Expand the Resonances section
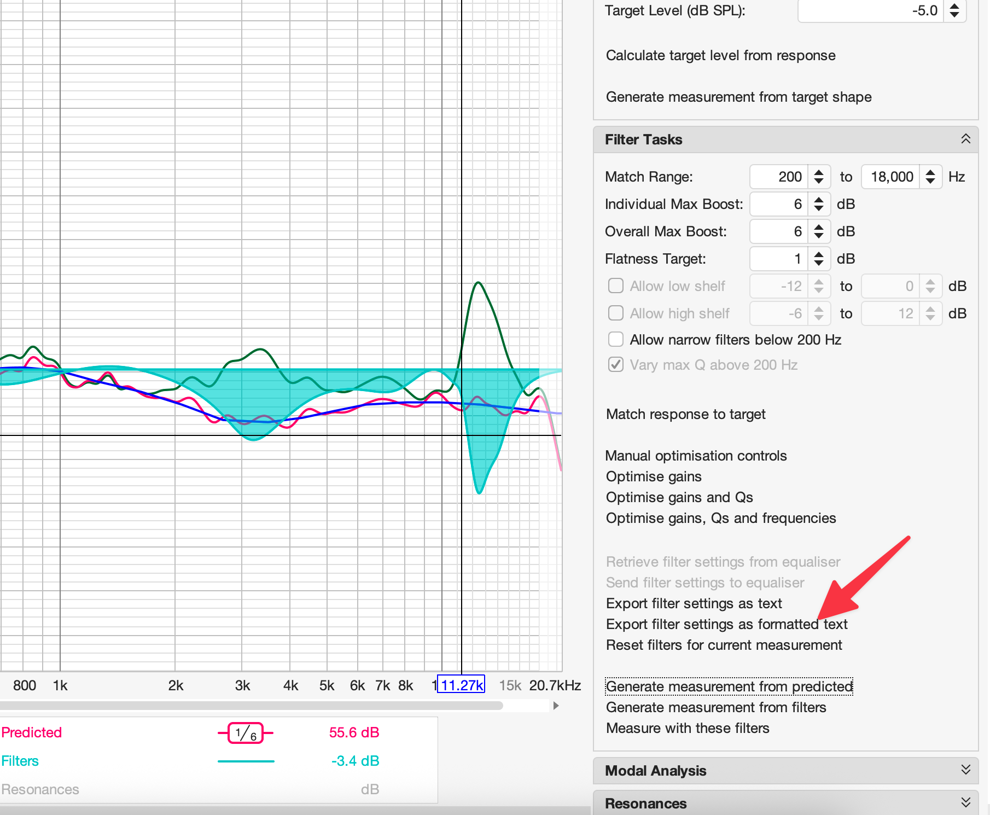Screen dimensions: 990x815 965,802
